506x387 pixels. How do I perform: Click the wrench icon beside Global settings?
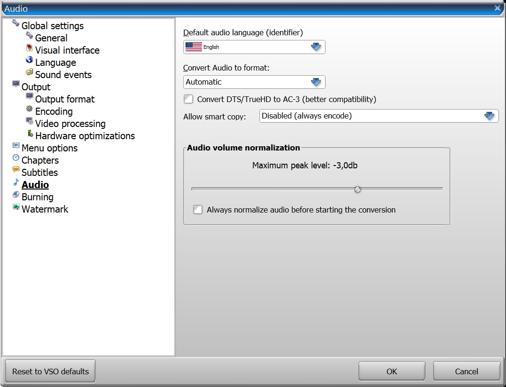[16, 23]
